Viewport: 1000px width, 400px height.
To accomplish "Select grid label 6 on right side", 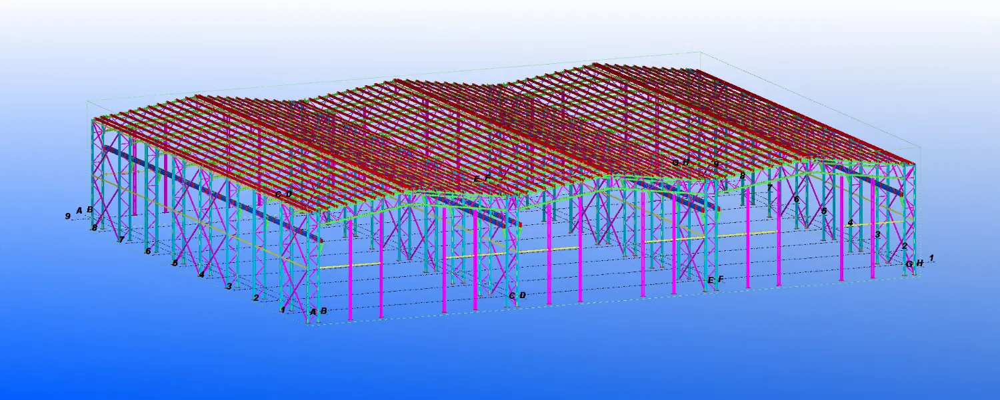I will click(x=797, y=199).
